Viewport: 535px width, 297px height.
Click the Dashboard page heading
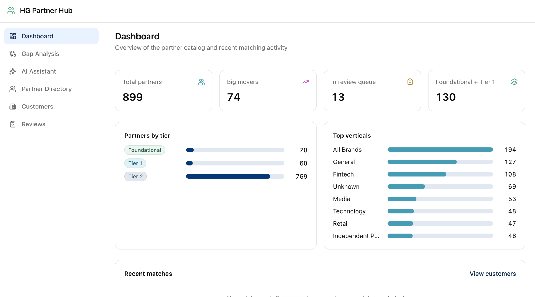[137, 36]
